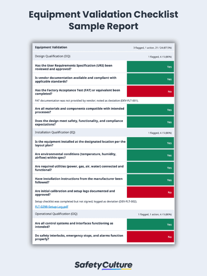The image size is (207, 276).
Task: Click Yes for control systems and interfaces question
Action: pyautogui.click(x=150, y=224)
